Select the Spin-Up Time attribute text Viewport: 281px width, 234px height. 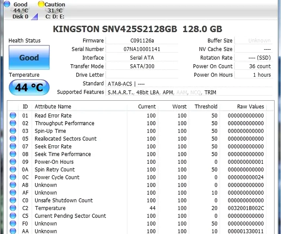pos(50,131)
